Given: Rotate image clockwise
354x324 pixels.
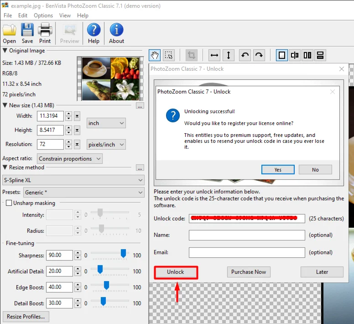Looking at the screenshot, I should point(259,55).
